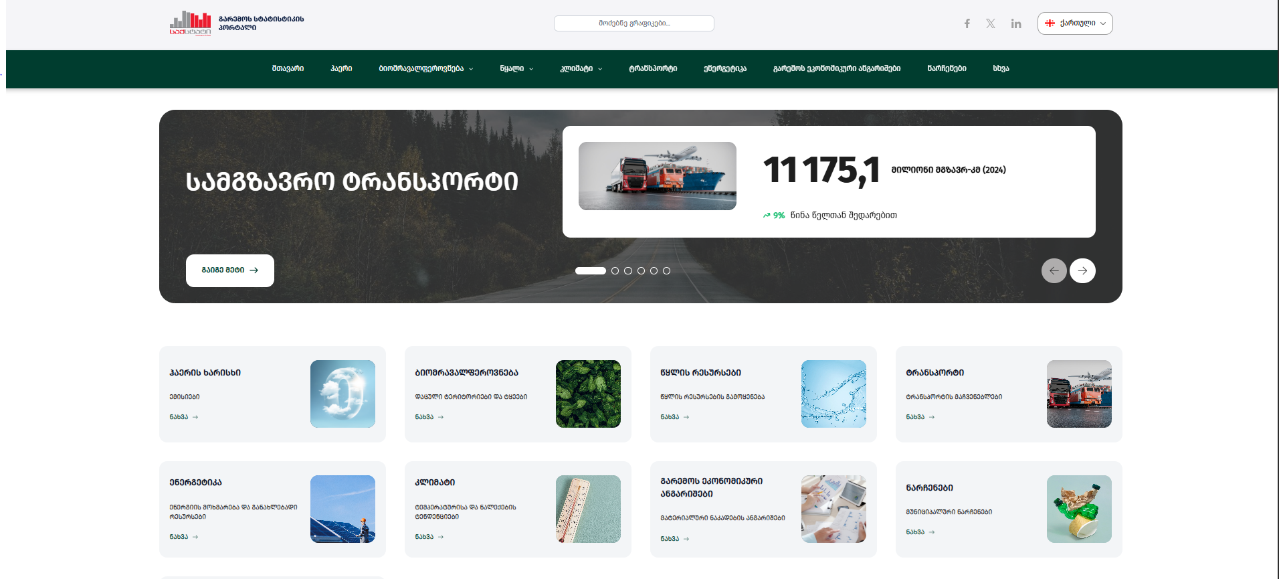Image resolution: width=1279 pixels, height=579 pixels.
Task: Select the third carousel slide dot
Action: click(628, 271)
